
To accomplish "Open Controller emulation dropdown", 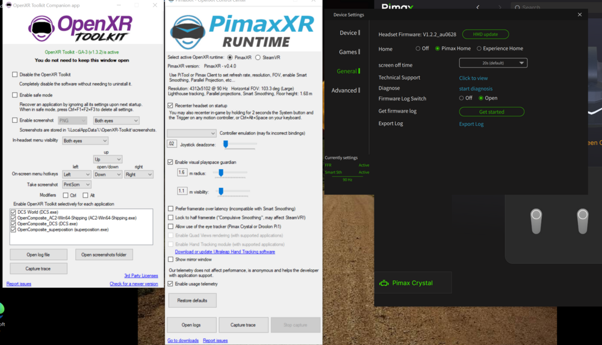I will [191, 133].
